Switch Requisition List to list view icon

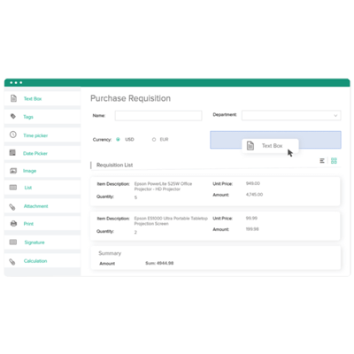tap(322, 161)
